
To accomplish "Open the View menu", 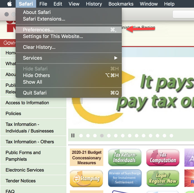I will click(x=74, y=4).
